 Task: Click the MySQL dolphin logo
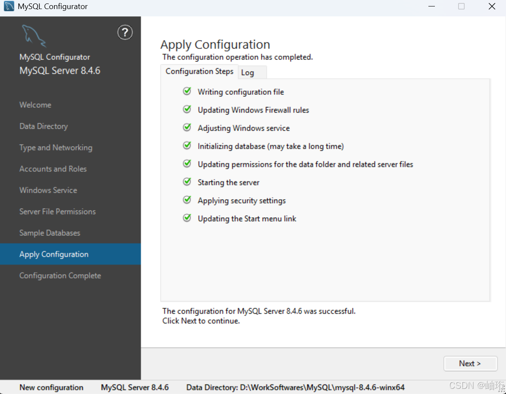point(34,36)
